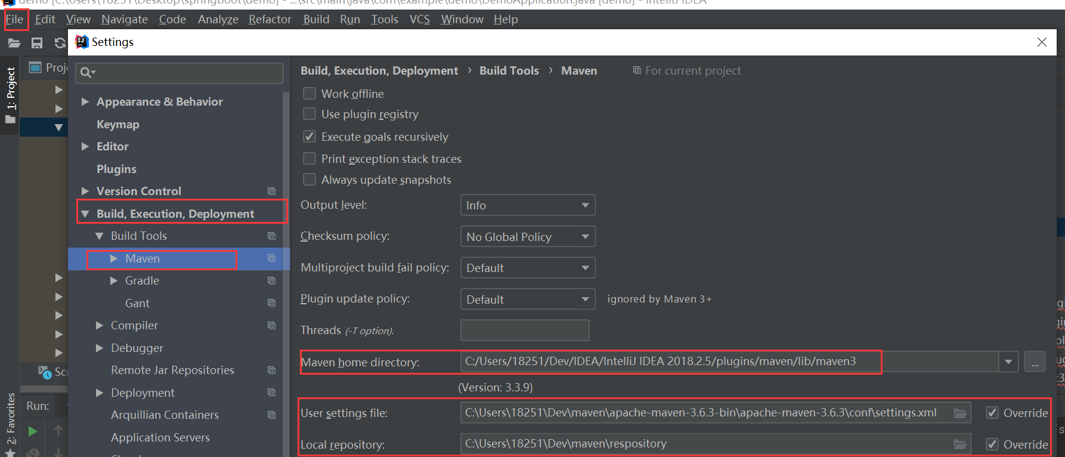Click the project-level icon next to Compiler
Viewport: 1065px width, 457px height.
[272, 326]
